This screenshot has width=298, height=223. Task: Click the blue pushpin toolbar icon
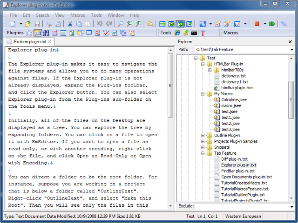pyautogui.click(x=284, y=24)
